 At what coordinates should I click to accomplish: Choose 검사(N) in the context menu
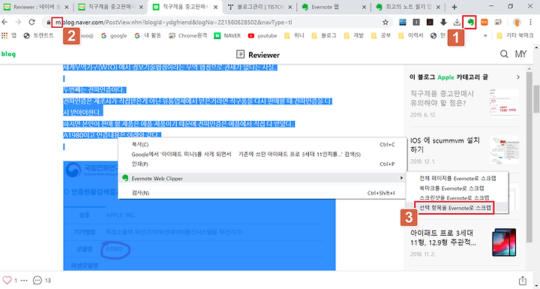pyautogui.click(x=262, y=193)
